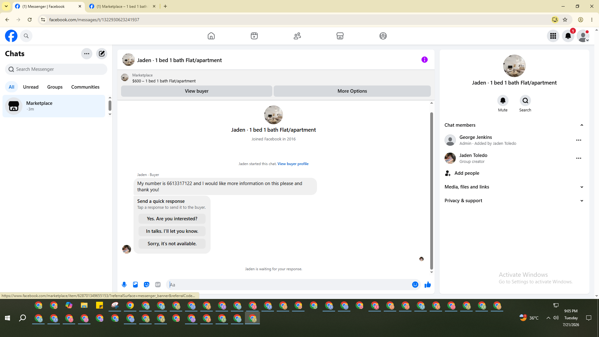Switch to the Communities tab
Viewport: 599px width, 337px height.
pyautogui.click(x=85, y=87)
